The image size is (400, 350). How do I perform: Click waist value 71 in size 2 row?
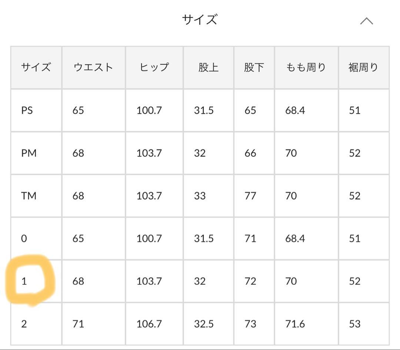(x=78, y=324)
